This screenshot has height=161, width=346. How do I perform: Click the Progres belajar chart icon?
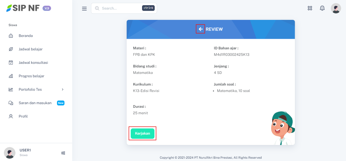pyautogui.click(x=11, y=76)
